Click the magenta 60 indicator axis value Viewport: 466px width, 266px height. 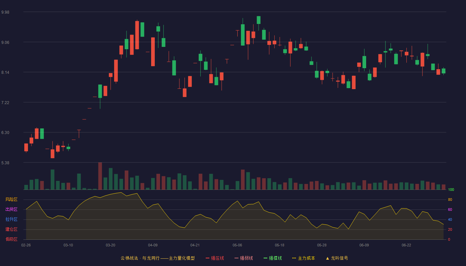click(x=450, y=209)
